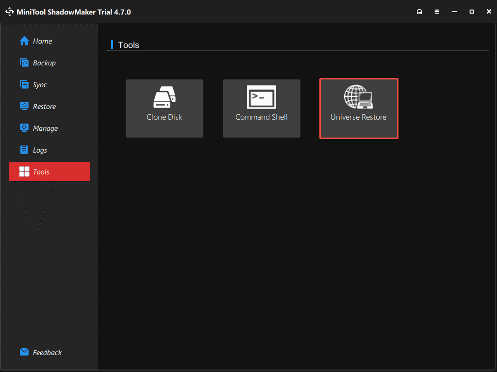Click the headset customer support icon
497x372 pixels.
419,11
